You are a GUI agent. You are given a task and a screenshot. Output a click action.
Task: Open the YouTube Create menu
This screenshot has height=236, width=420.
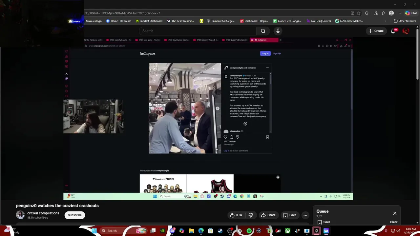click(376, 31)
